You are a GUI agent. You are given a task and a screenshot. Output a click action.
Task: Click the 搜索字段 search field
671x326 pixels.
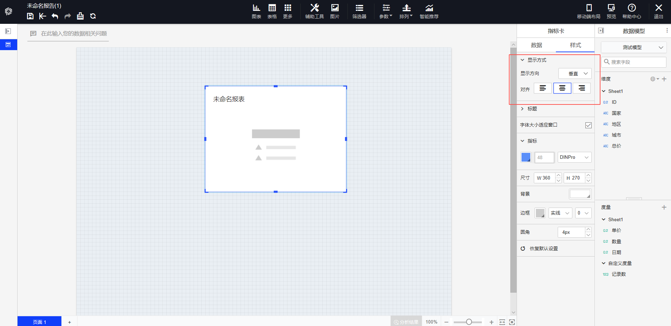[634, 62]
